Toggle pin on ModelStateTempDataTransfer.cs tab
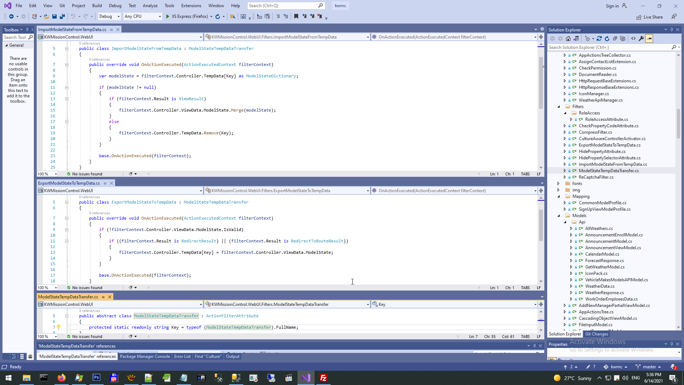The image size is (684, 385). pyautogui.click(x=103, y=297)
